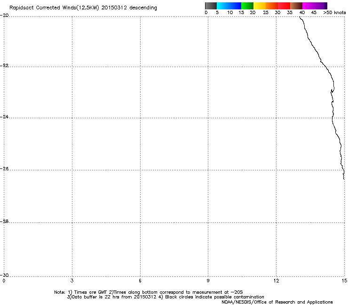The width and height of the screenshot is (348, 305).
Task: Click the latitude label '-30'
Action: click(x=4, y=275)
